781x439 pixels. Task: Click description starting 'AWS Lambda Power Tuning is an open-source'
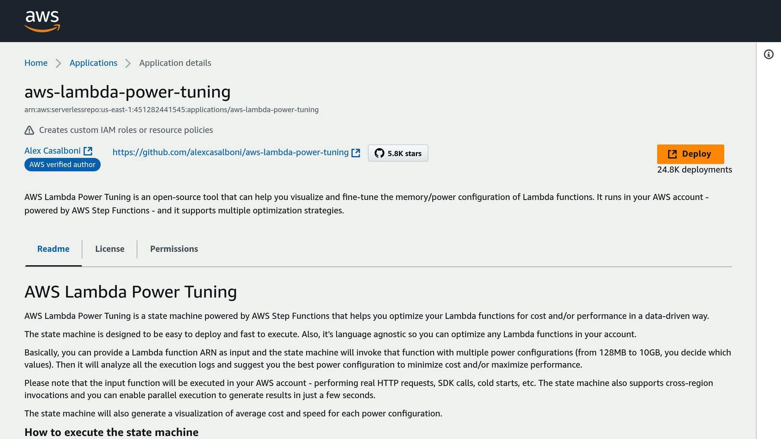(x=366, y=204)
